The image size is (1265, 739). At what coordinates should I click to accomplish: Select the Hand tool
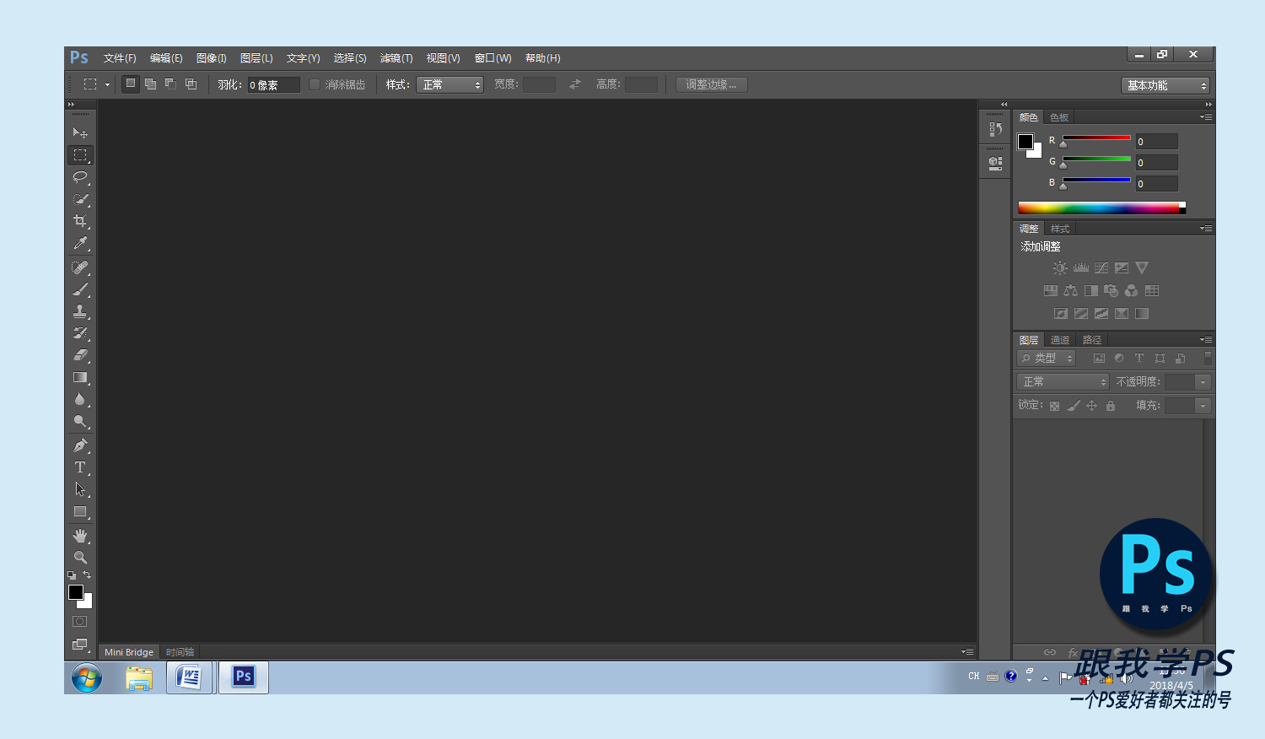80,536
